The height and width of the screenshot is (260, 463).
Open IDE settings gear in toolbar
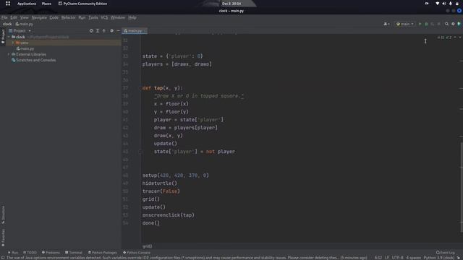click(x=453, y=24)
